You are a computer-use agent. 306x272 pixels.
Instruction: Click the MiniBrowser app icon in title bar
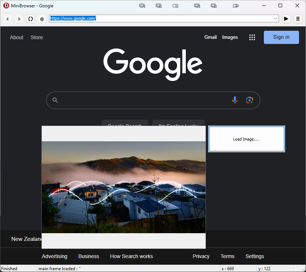pyautogui.click(x=6, y=5)
